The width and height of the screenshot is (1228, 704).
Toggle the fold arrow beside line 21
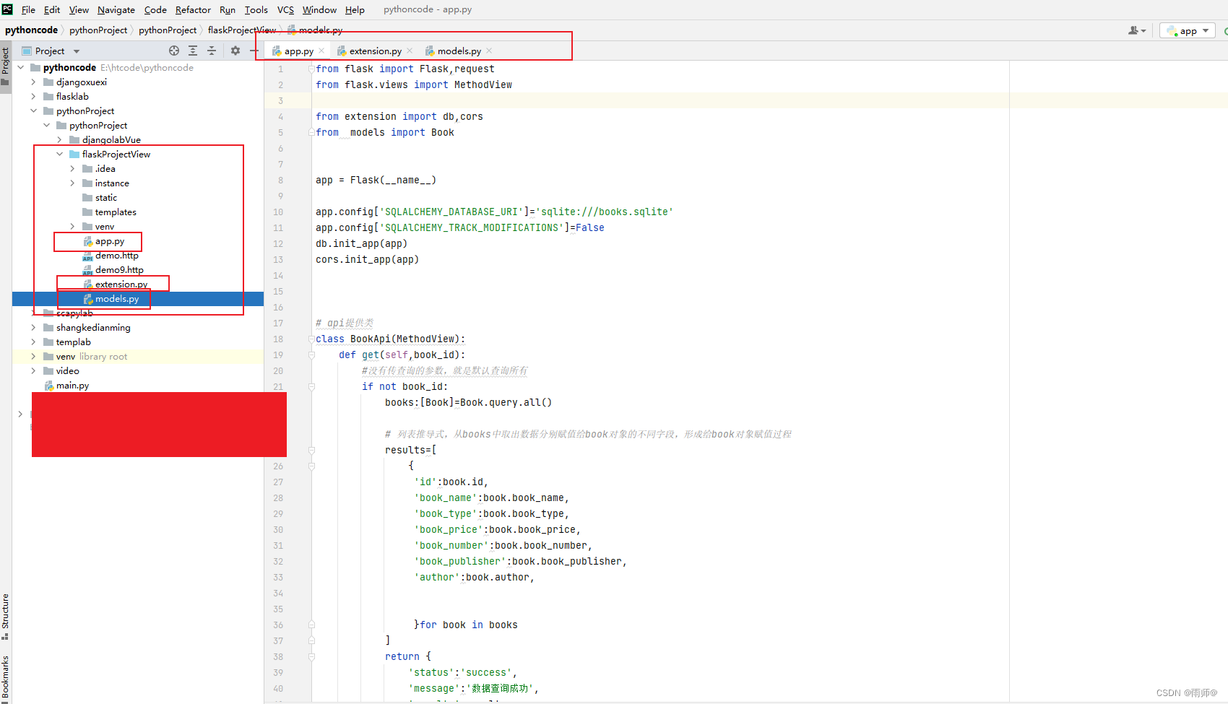point(311,386)
